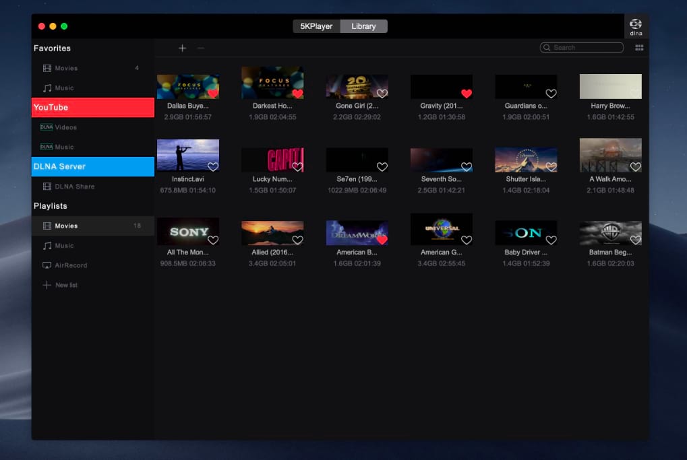Open the AirRecord playlist
This screenshot has height=460, width=687.
(93, 265)
